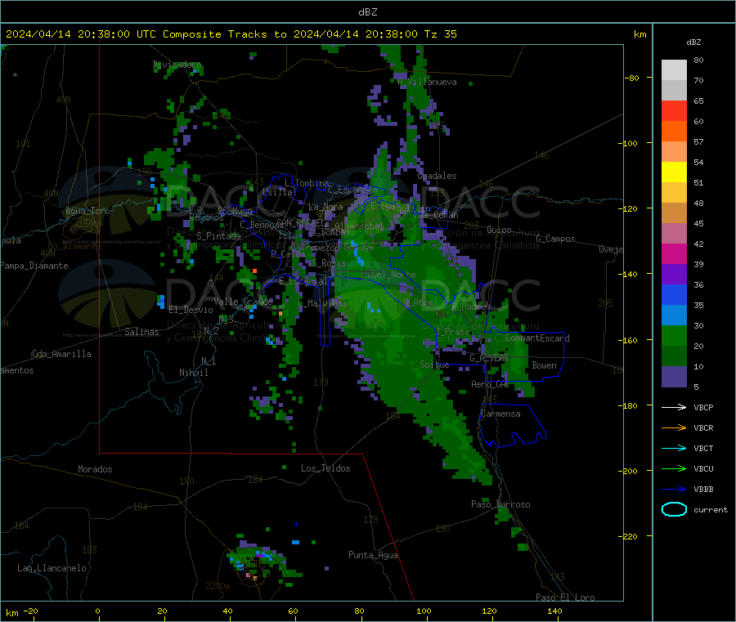The width and height of the screenshot is (736, 622).
Task: Click the 'Agua_Toro' map label
Action: tap(88, 211)
